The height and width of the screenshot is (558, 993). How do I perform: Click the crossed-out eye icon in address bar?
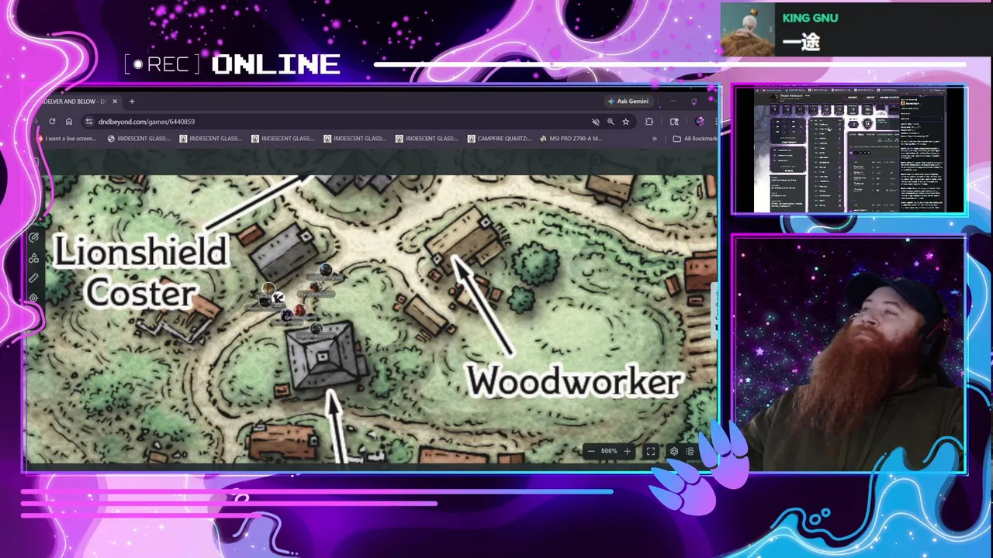[x=595, y=122]
